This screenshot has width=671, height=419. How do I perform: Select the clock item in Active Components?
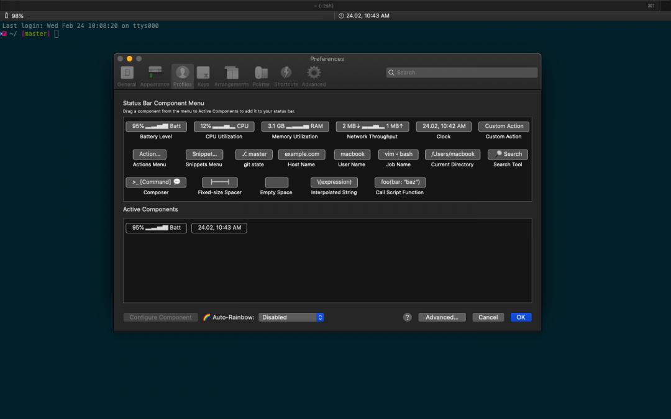tap(219, 228)
